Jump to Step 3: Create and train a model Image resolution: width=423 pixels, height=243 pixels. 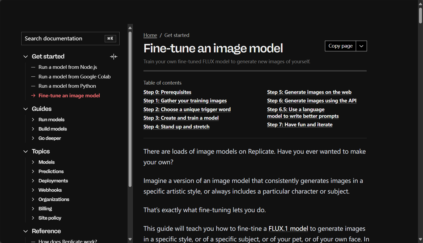[181, 118]
